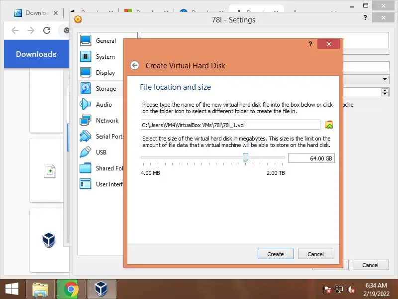Screen dimensions: 398x299
Task: Select the Audio label in settings list
Action: coord(104,105)
